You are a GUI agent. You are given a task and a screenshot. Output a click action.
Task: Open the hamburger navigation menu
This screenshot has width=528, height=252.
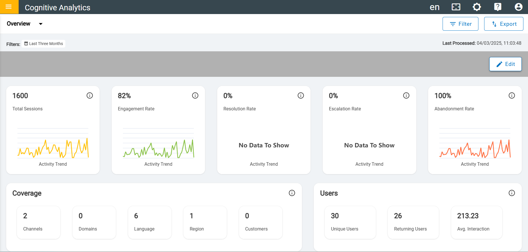[9, 7]
